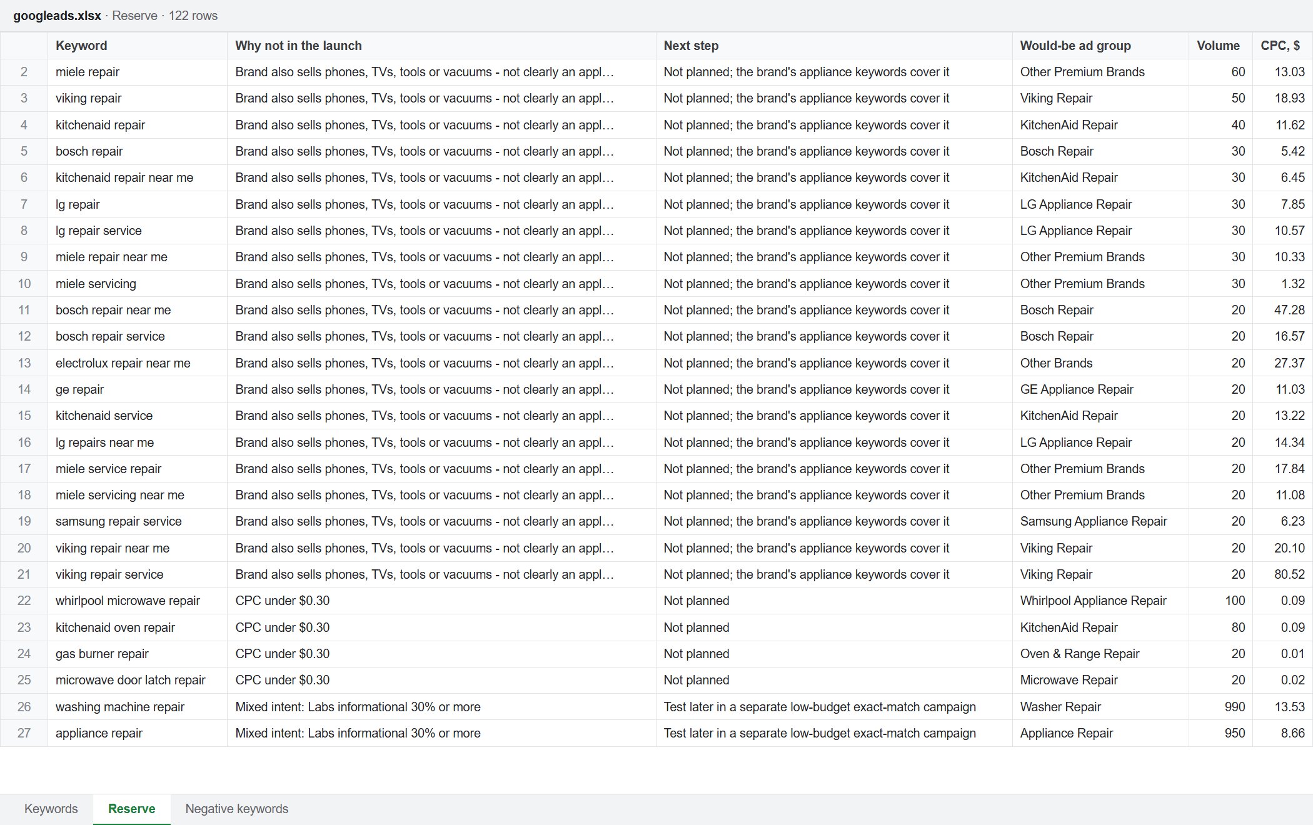The image size is (1313, 825).
Task: Click the Next step column header
Action: pos(834,46)
